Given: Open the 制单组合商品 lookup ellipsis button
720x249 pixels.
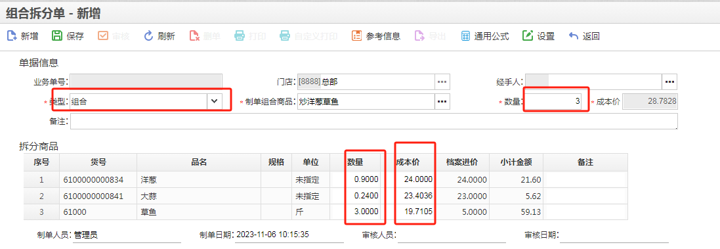Looking at the screenshot, I should pyautogui.click(x=442, y=101).
